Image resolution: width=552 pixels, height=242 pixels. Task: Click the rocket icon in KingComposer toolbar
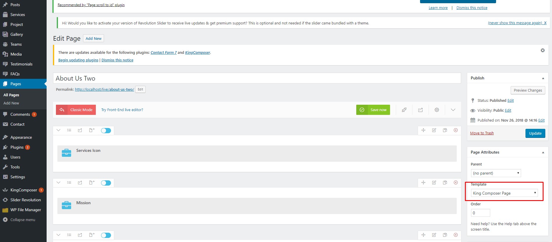tap(404, 110)
